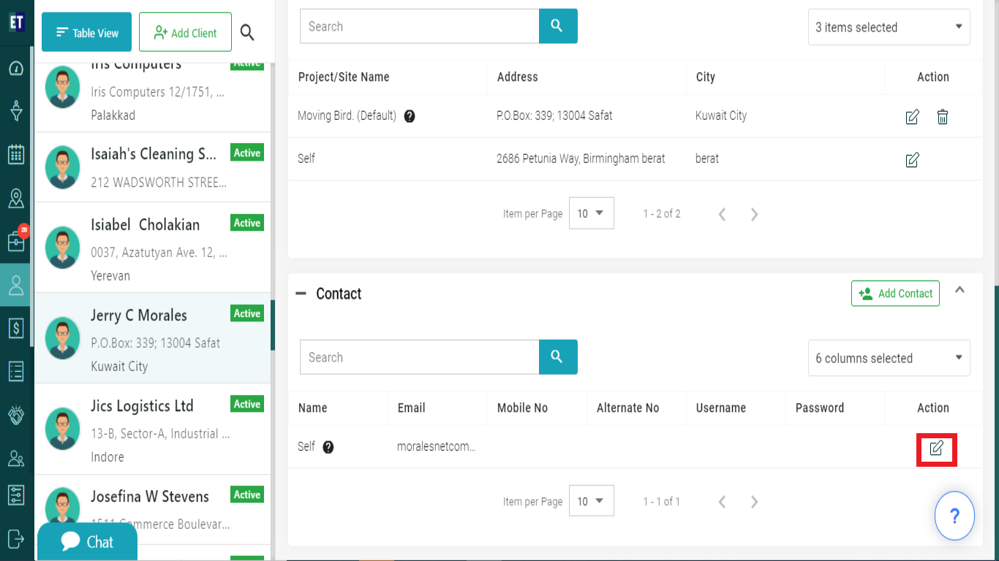The image size is (999, 561).
Task: Click search button in Contact section
Action: click(x=558, y=357)
